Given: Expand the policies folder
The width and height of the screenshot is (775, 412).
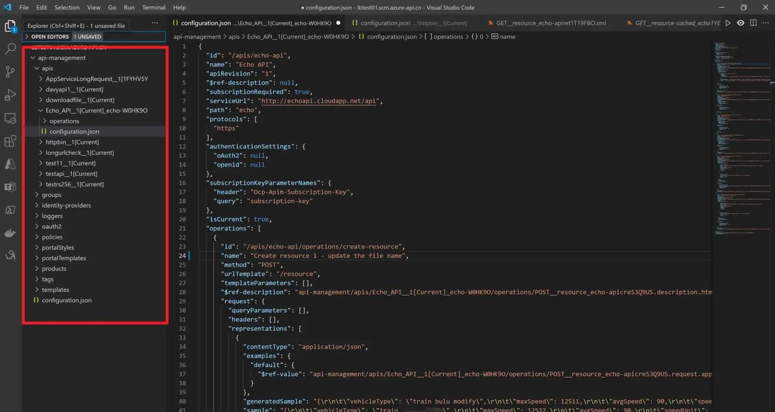Looking at the screenshot, I should tap(52, 237).
